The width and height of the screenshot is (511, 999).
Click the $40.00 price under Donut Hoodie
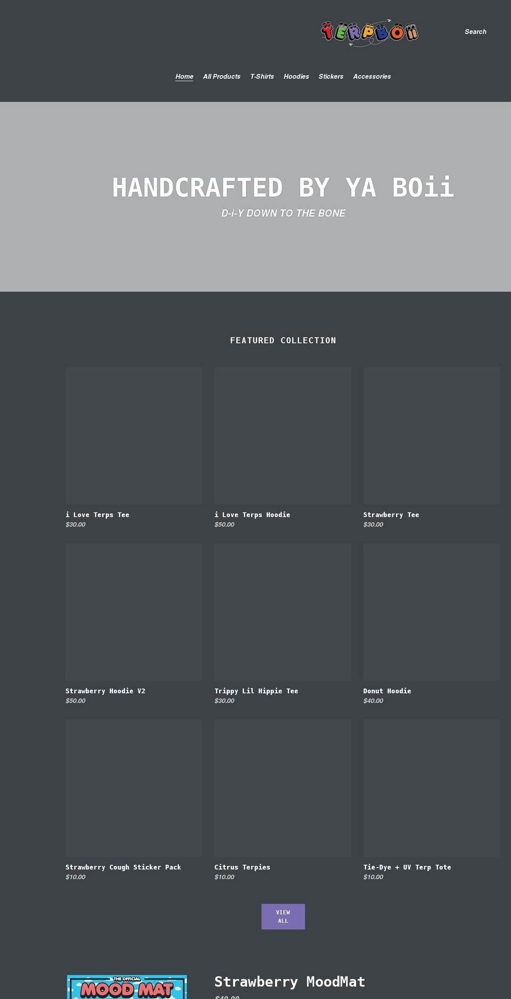373,701
